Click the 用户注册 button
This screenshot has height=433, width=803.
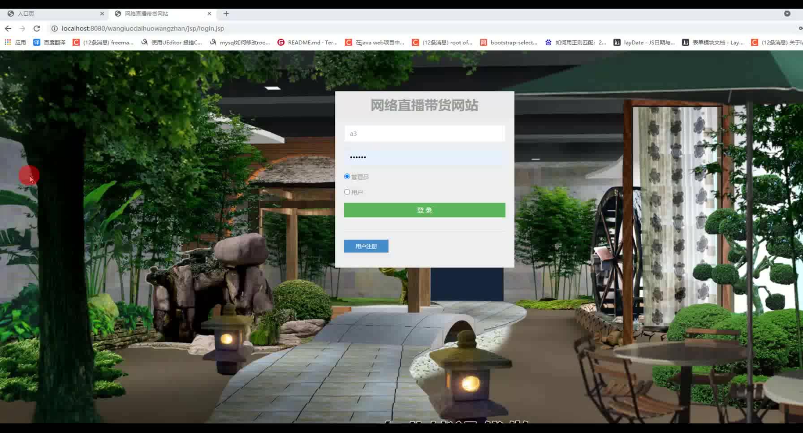point(366,246)
